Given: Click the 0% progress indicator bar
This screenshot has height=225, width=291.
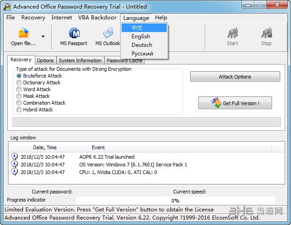Looking at the screenshot, I should (175, 201).
